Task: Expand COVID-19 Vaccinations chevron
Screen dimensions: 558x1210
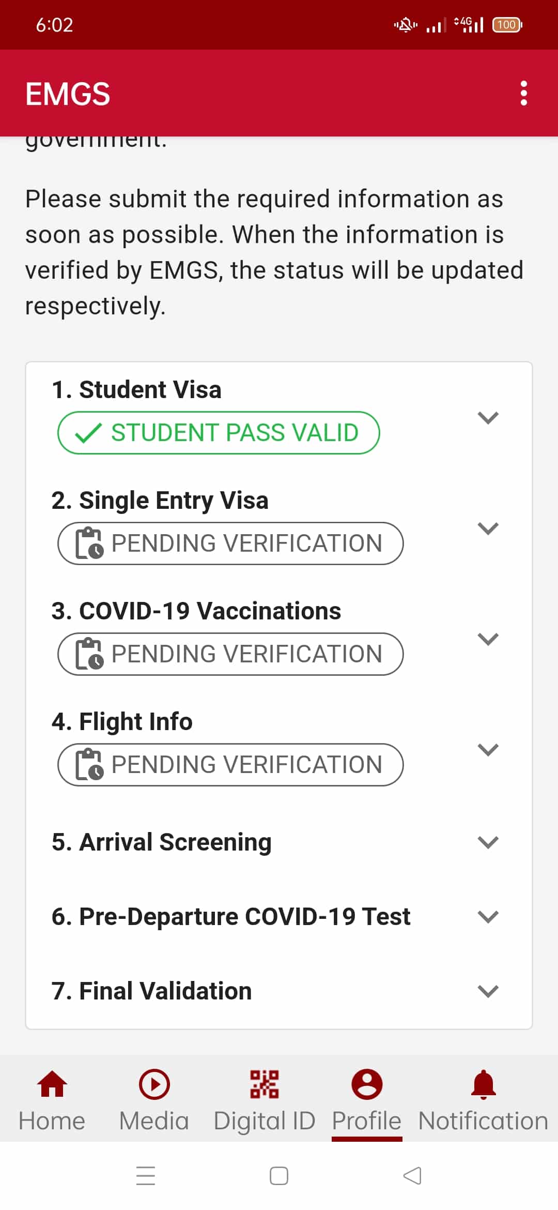Action: [x=488, y=639]
